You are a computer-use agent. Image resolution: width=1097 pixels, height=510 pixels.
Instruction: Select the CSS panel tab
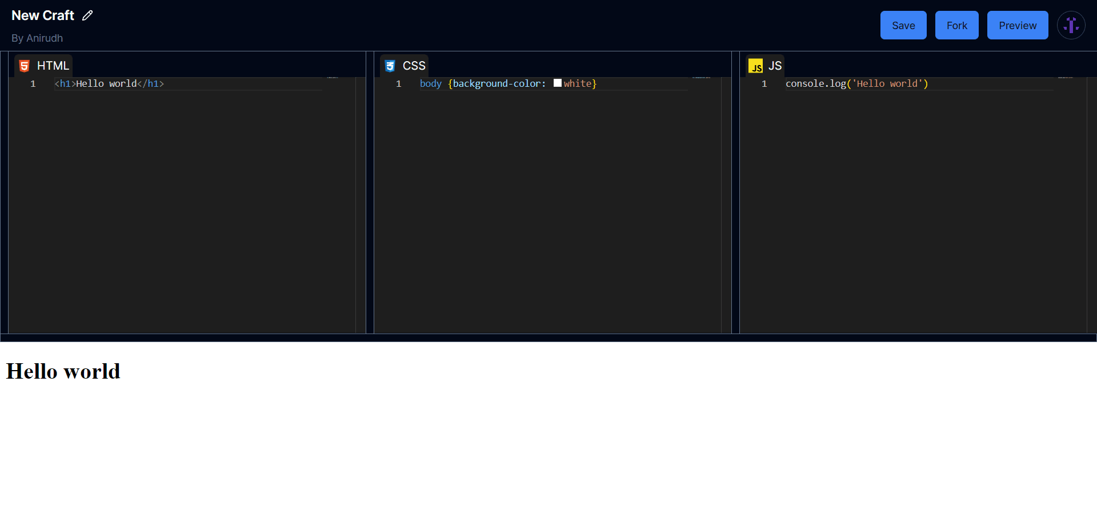coord(405,66)
